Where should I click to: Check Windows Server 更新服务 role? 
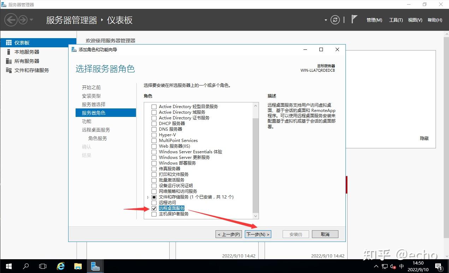tap(154, 158)
